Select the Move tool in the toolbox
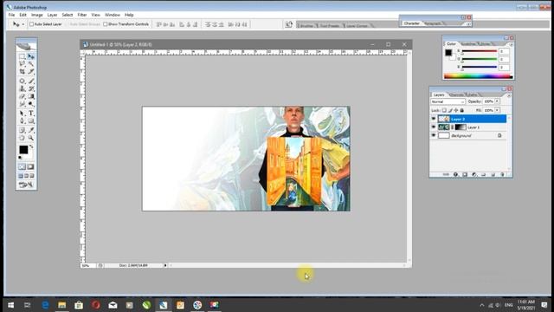 point(31,56)
